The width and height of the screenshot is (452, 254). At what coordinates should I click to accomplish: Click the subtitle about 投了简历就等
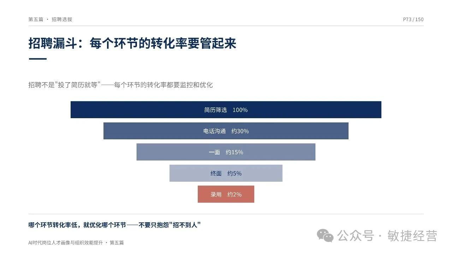pyautogui.click(x=120, y=85)
